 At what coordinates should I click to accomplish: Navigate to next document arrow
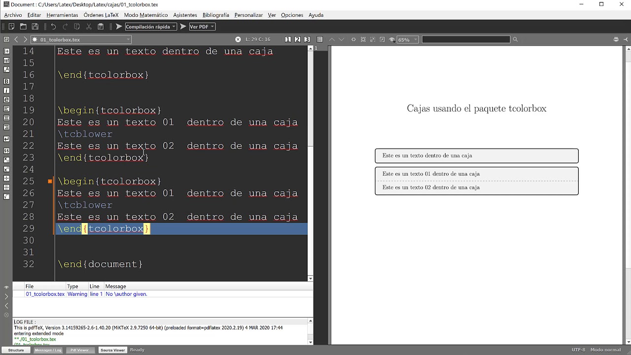25,39
